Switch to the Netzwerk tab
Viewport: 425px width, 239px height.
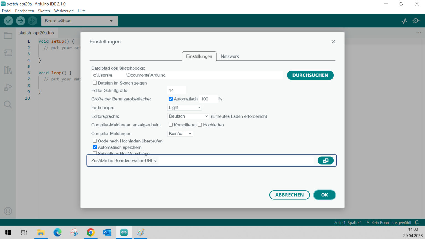coord(230,56)
